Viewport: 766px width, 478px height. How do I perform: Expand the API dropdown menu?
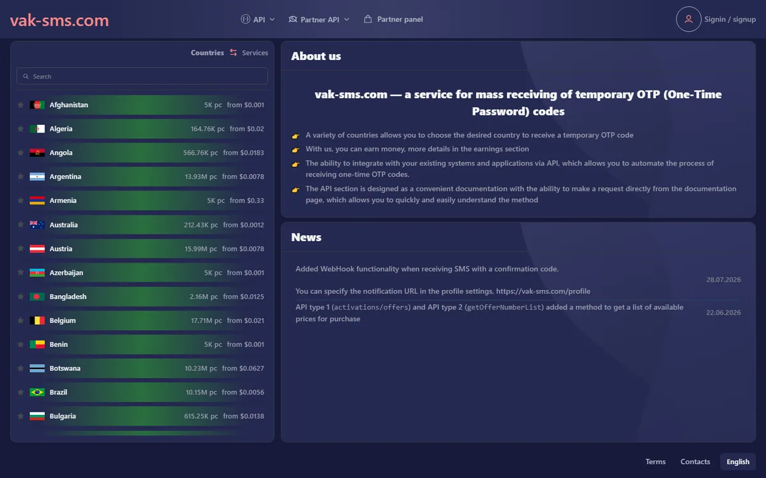(x=258, y=19)
